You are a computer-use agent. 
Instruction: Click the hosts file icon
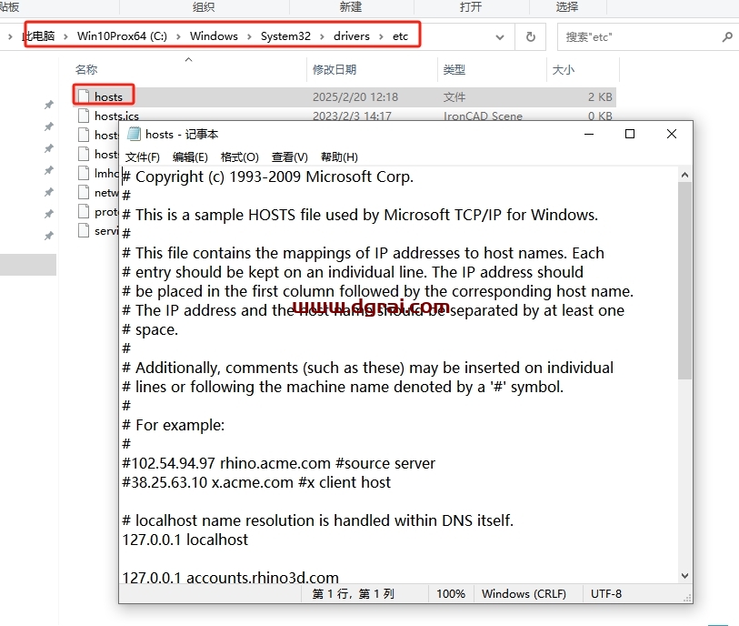(84, 96)
